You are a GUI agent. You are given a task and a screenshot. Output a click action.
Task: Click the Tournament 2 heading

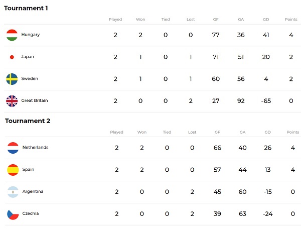point(28,121)
